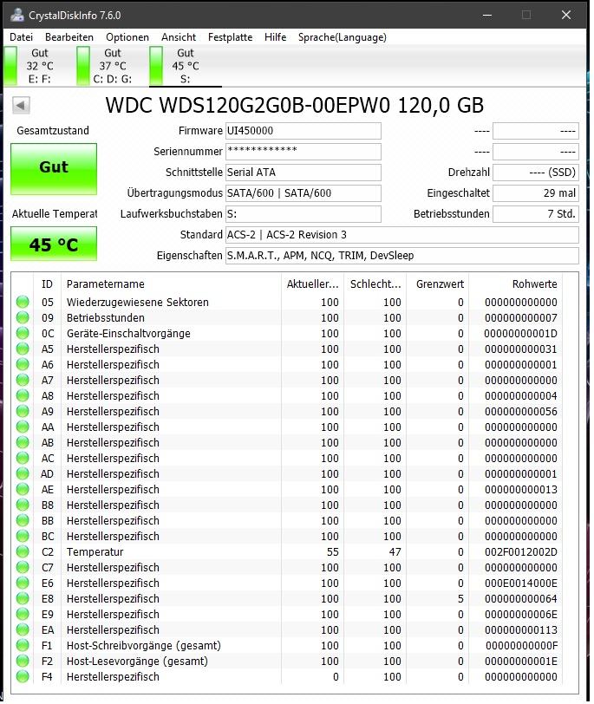Click the green status icon for ID B8

click(23, 505)
